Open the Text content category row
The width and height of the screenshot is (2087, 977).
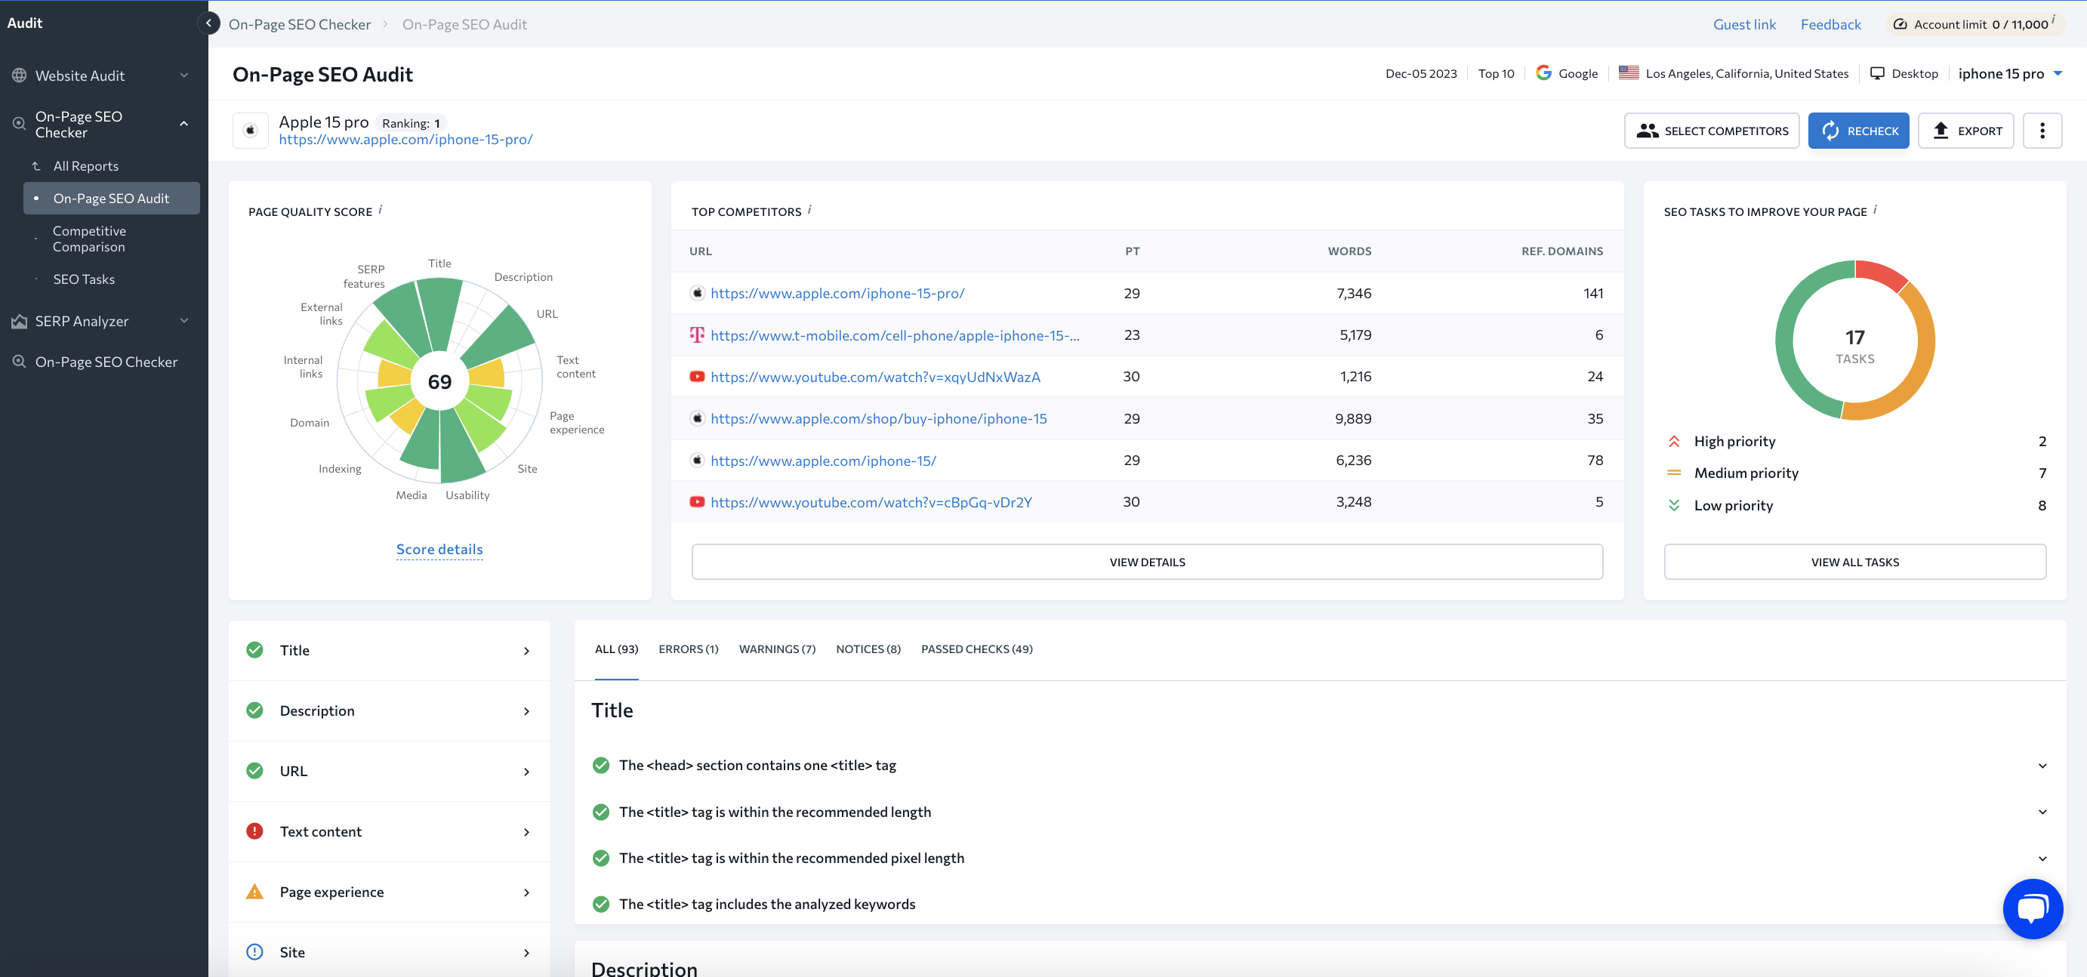[x=390, y=832]
